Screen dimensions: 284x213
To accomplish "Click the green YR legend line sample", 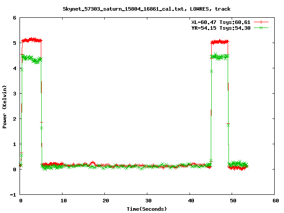I will pyautogui.click(x=261, y=28).
